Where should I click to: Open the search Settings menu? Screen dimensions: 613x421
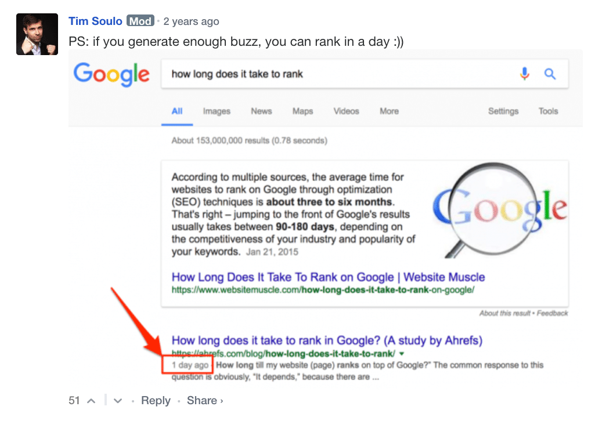click(503, 111)
